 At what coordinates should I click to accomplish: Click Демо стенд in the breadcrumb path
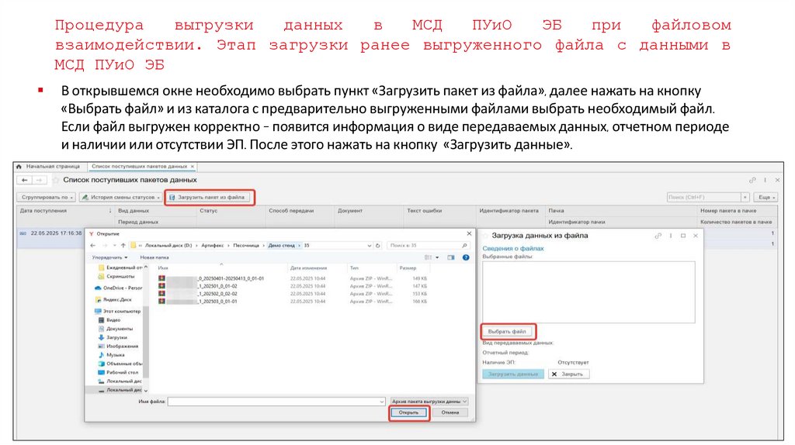281,246
